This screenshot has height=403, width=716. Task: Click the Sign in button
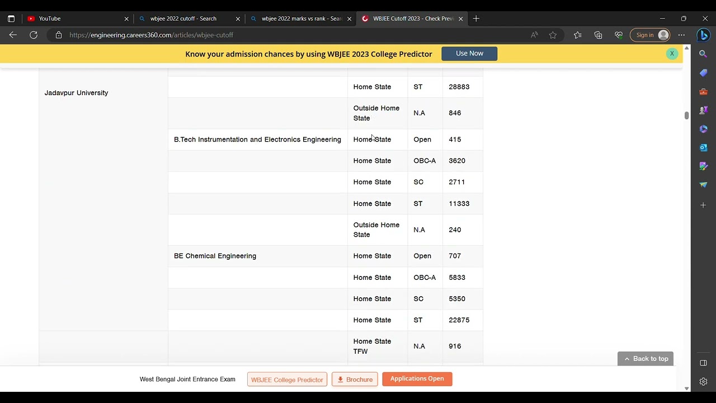coord(650,35)
